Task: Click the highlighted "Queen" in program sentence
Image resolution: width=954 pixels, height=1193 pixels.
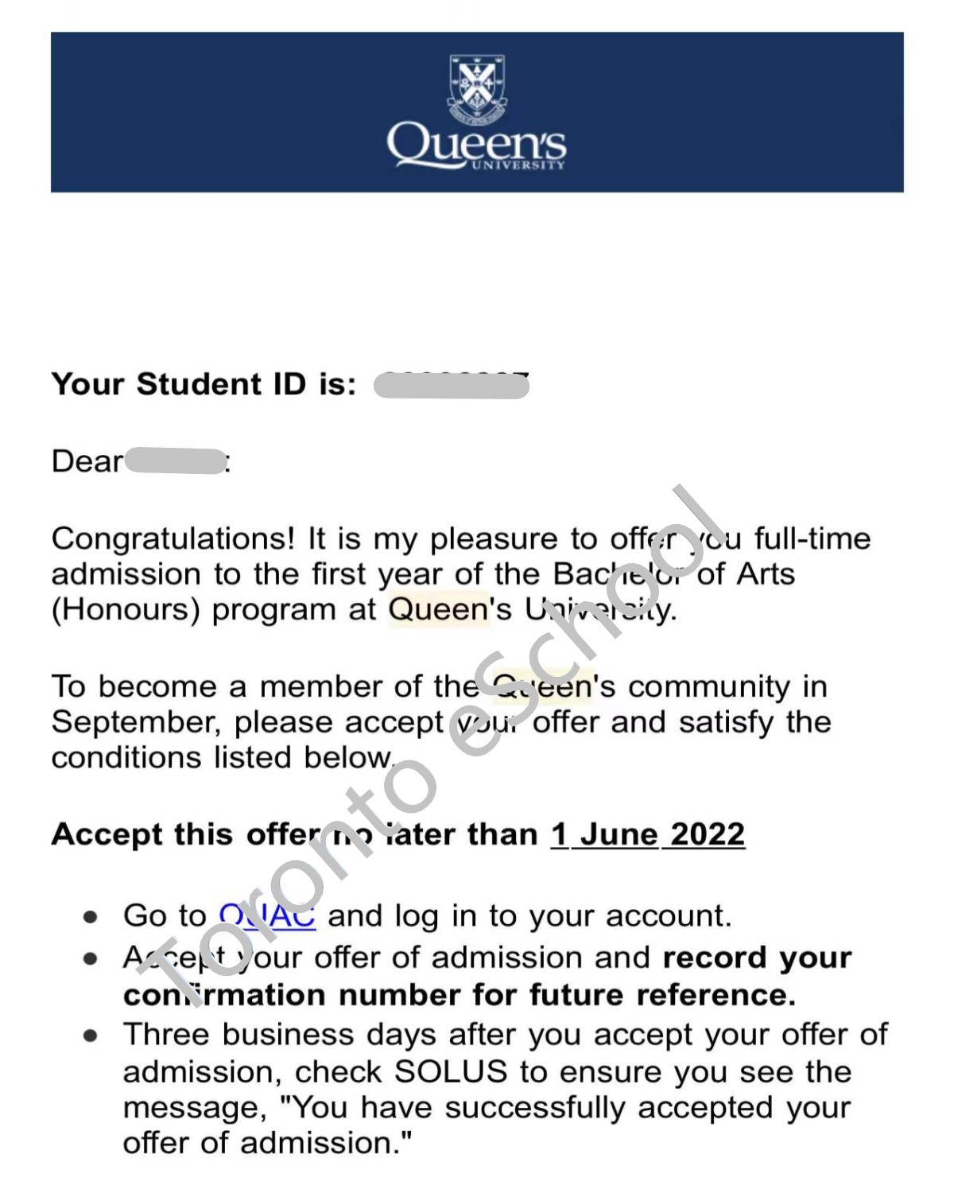Action: [437, 610]
